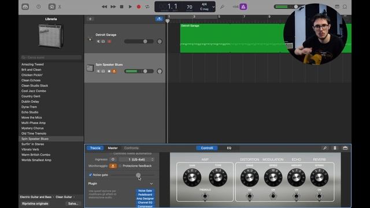Select the Spin Speaker Blues track icon
This screenshot has height=208, width=370.
pyautogui.click(x=90, y=68)
